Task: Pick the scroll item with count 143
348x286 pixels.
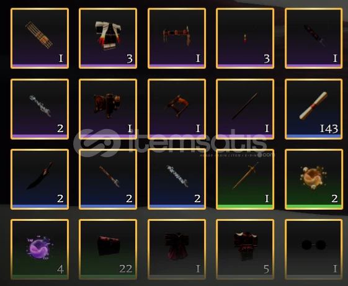Action: (314, 109)
